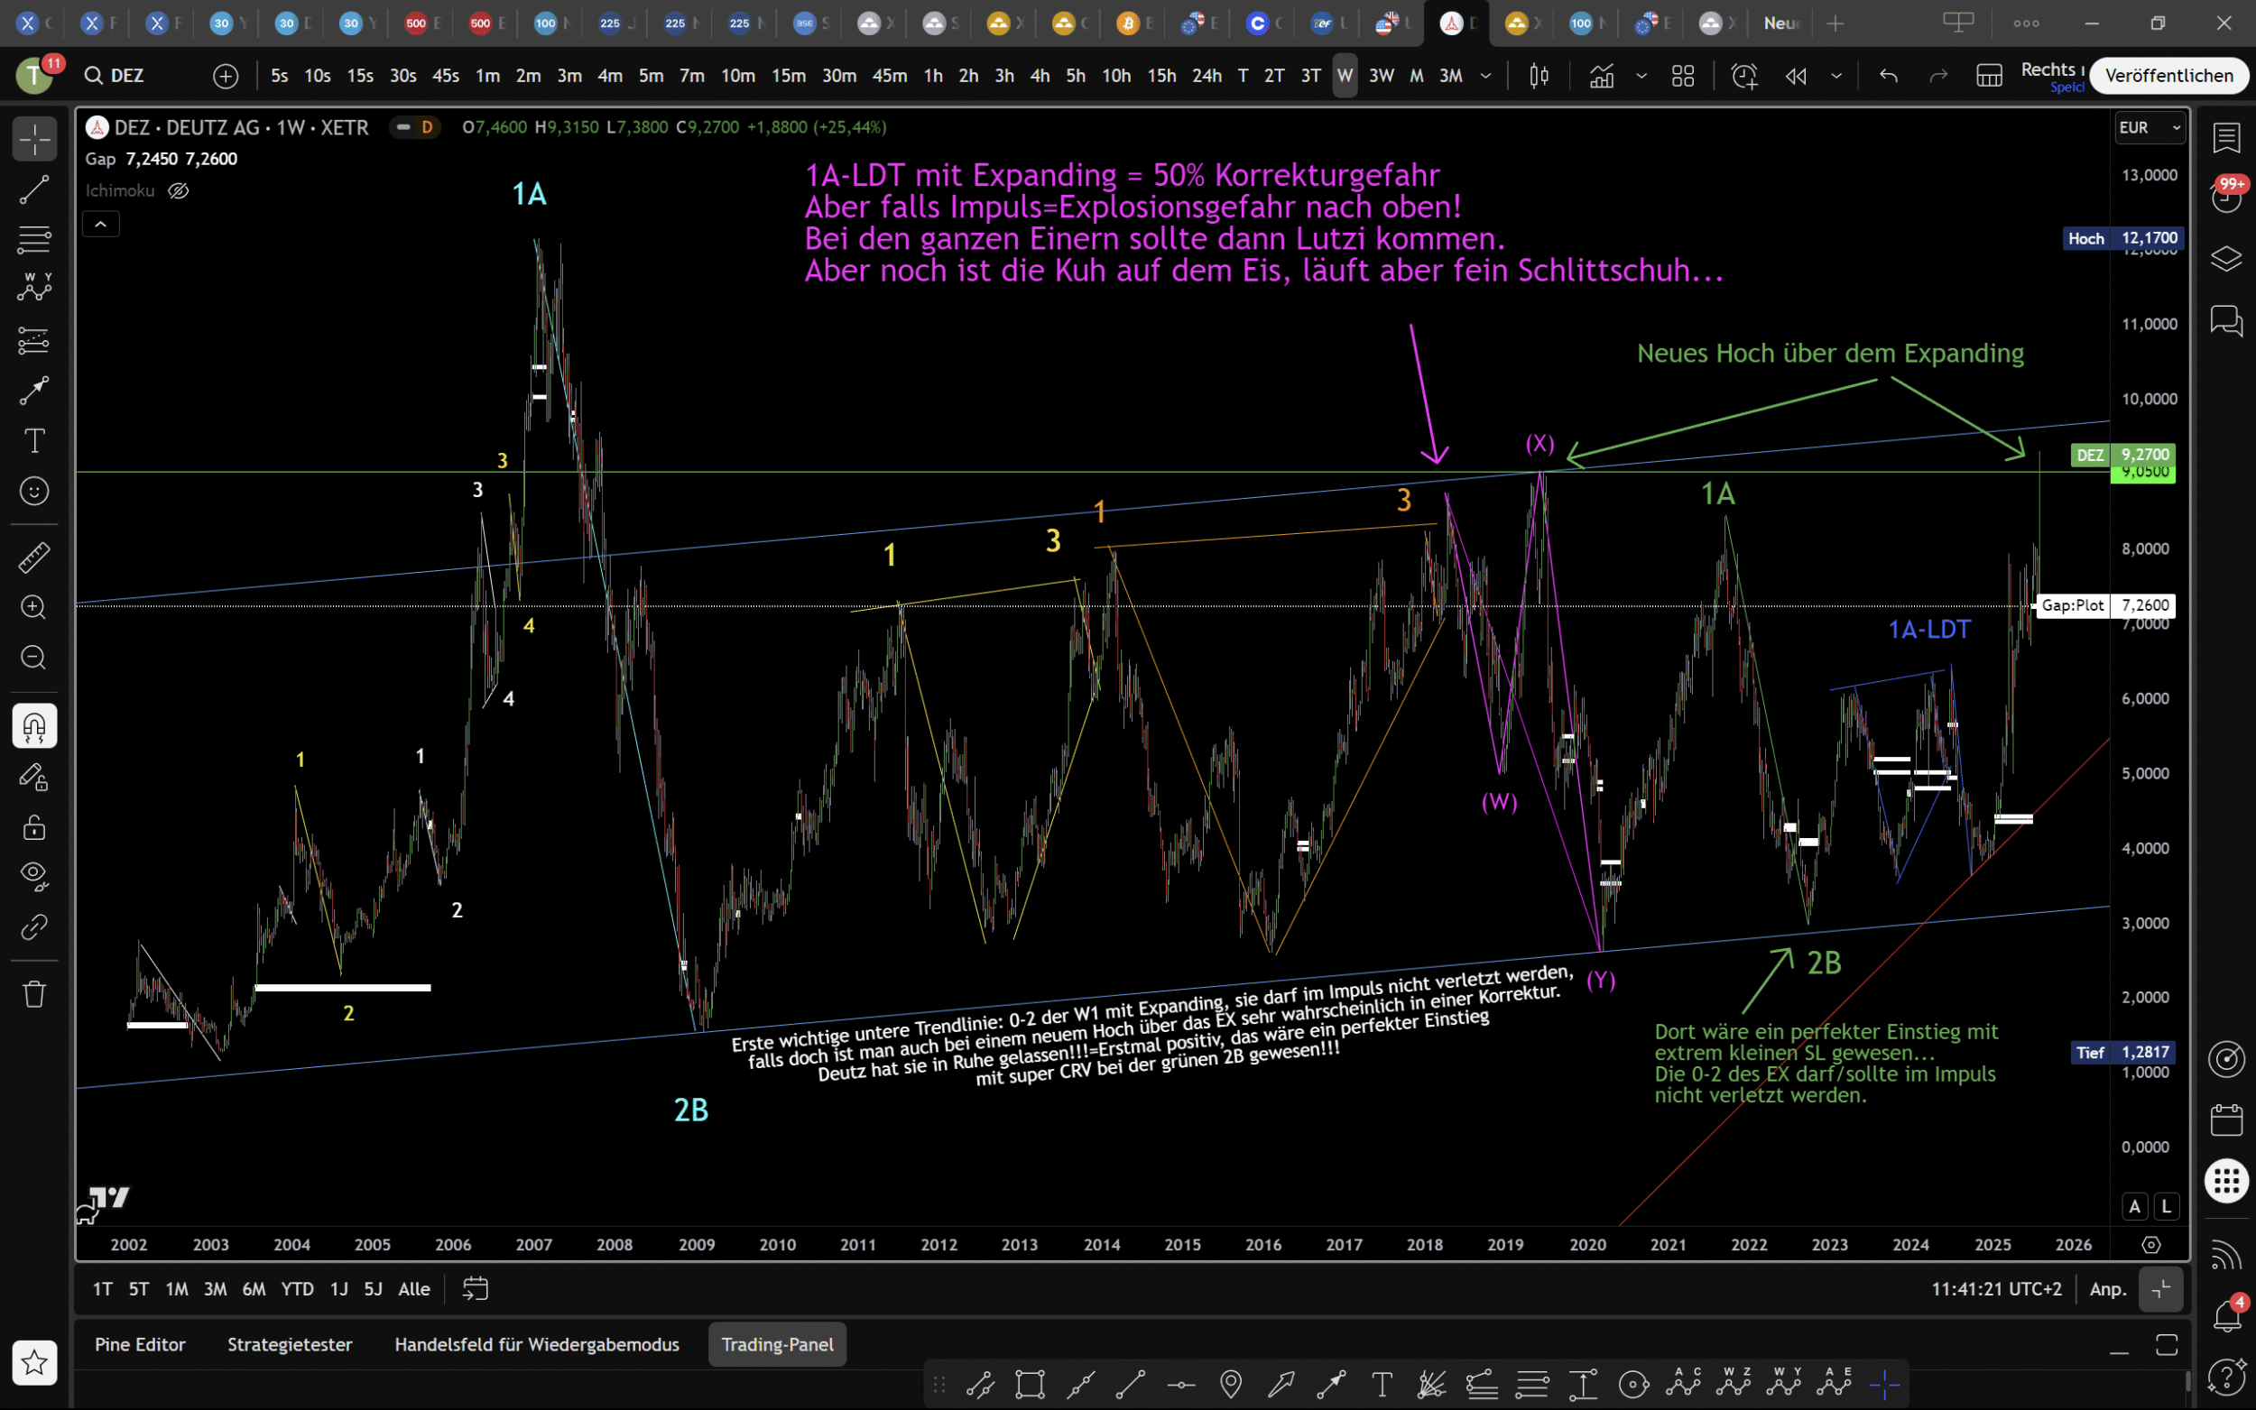Select the 5J time range
The width and height of the screenshot is (2256, 1410).
coord(373,1289)
